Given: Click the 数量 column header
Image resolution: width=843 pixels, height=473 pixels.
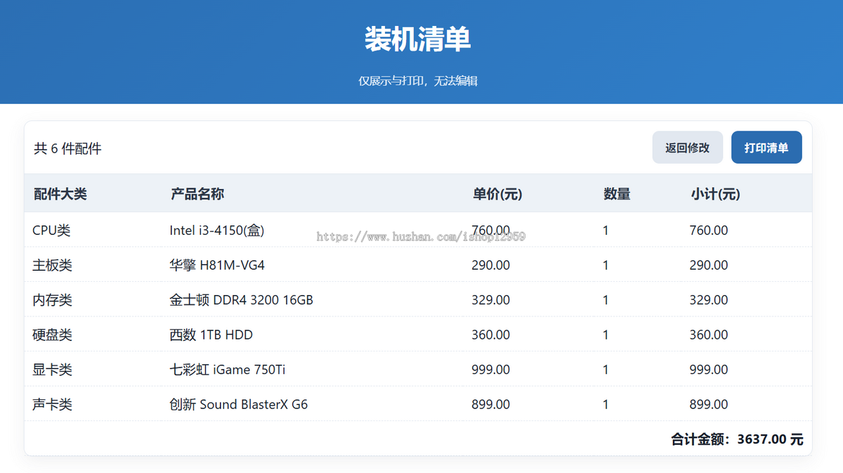Looking at the screenshot, I should tap(617, 194).
